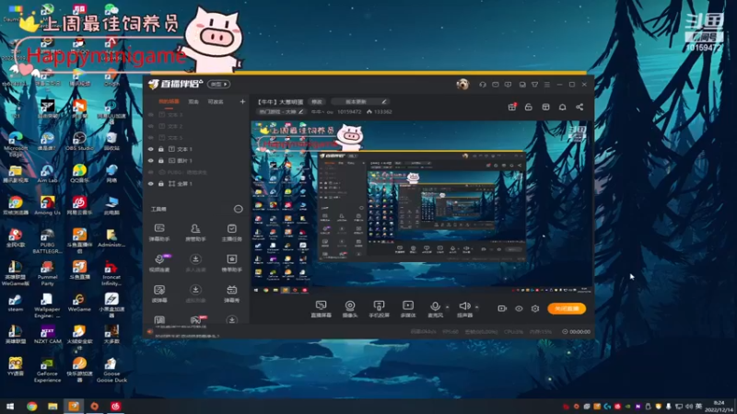Open customer service headset icon in the title bar
This screenshot has height=414, width=737.
[483, 85]
